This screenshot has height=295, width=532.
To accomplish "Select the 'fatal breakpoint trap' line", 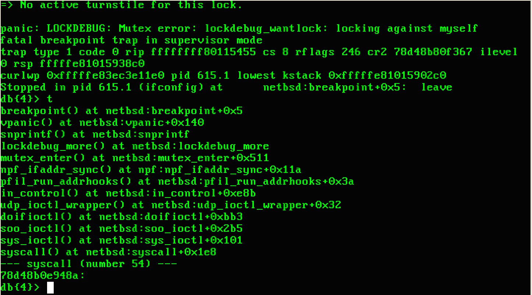I will point(131,40).
